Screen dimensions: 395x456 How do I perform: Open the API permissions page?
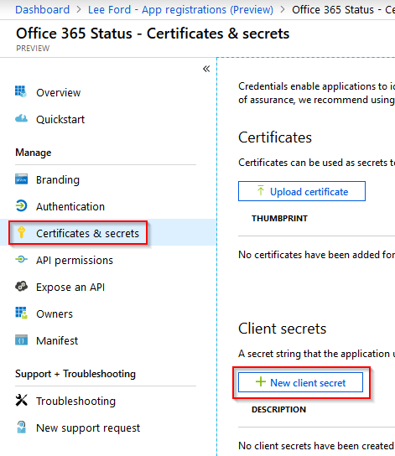point(75,261)
